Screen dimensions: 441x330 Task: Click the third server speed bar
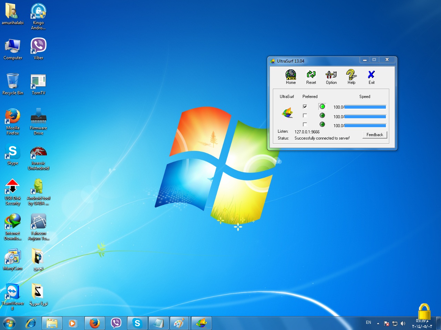tap(365, 126)
